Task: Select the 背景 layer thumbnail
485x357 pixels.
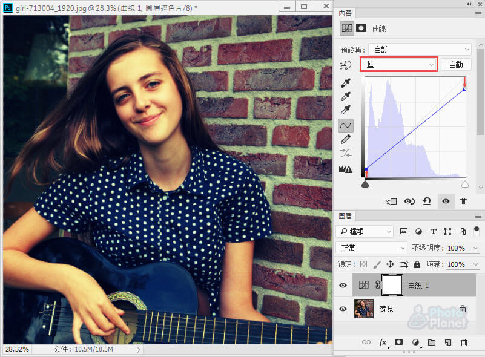Action: [x=364, y=309]
